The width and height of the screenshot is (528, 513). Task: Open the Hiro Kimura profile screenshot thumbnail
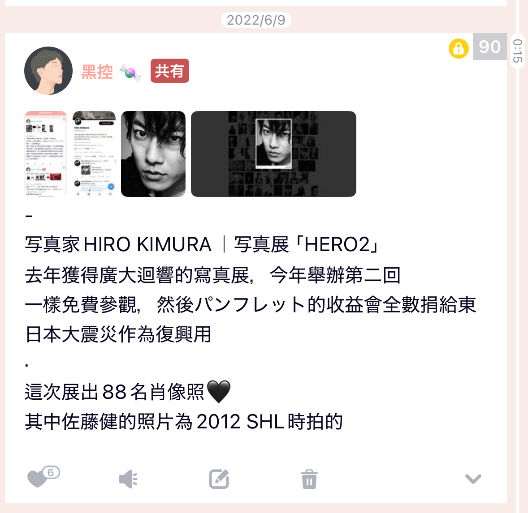[94, 154]
